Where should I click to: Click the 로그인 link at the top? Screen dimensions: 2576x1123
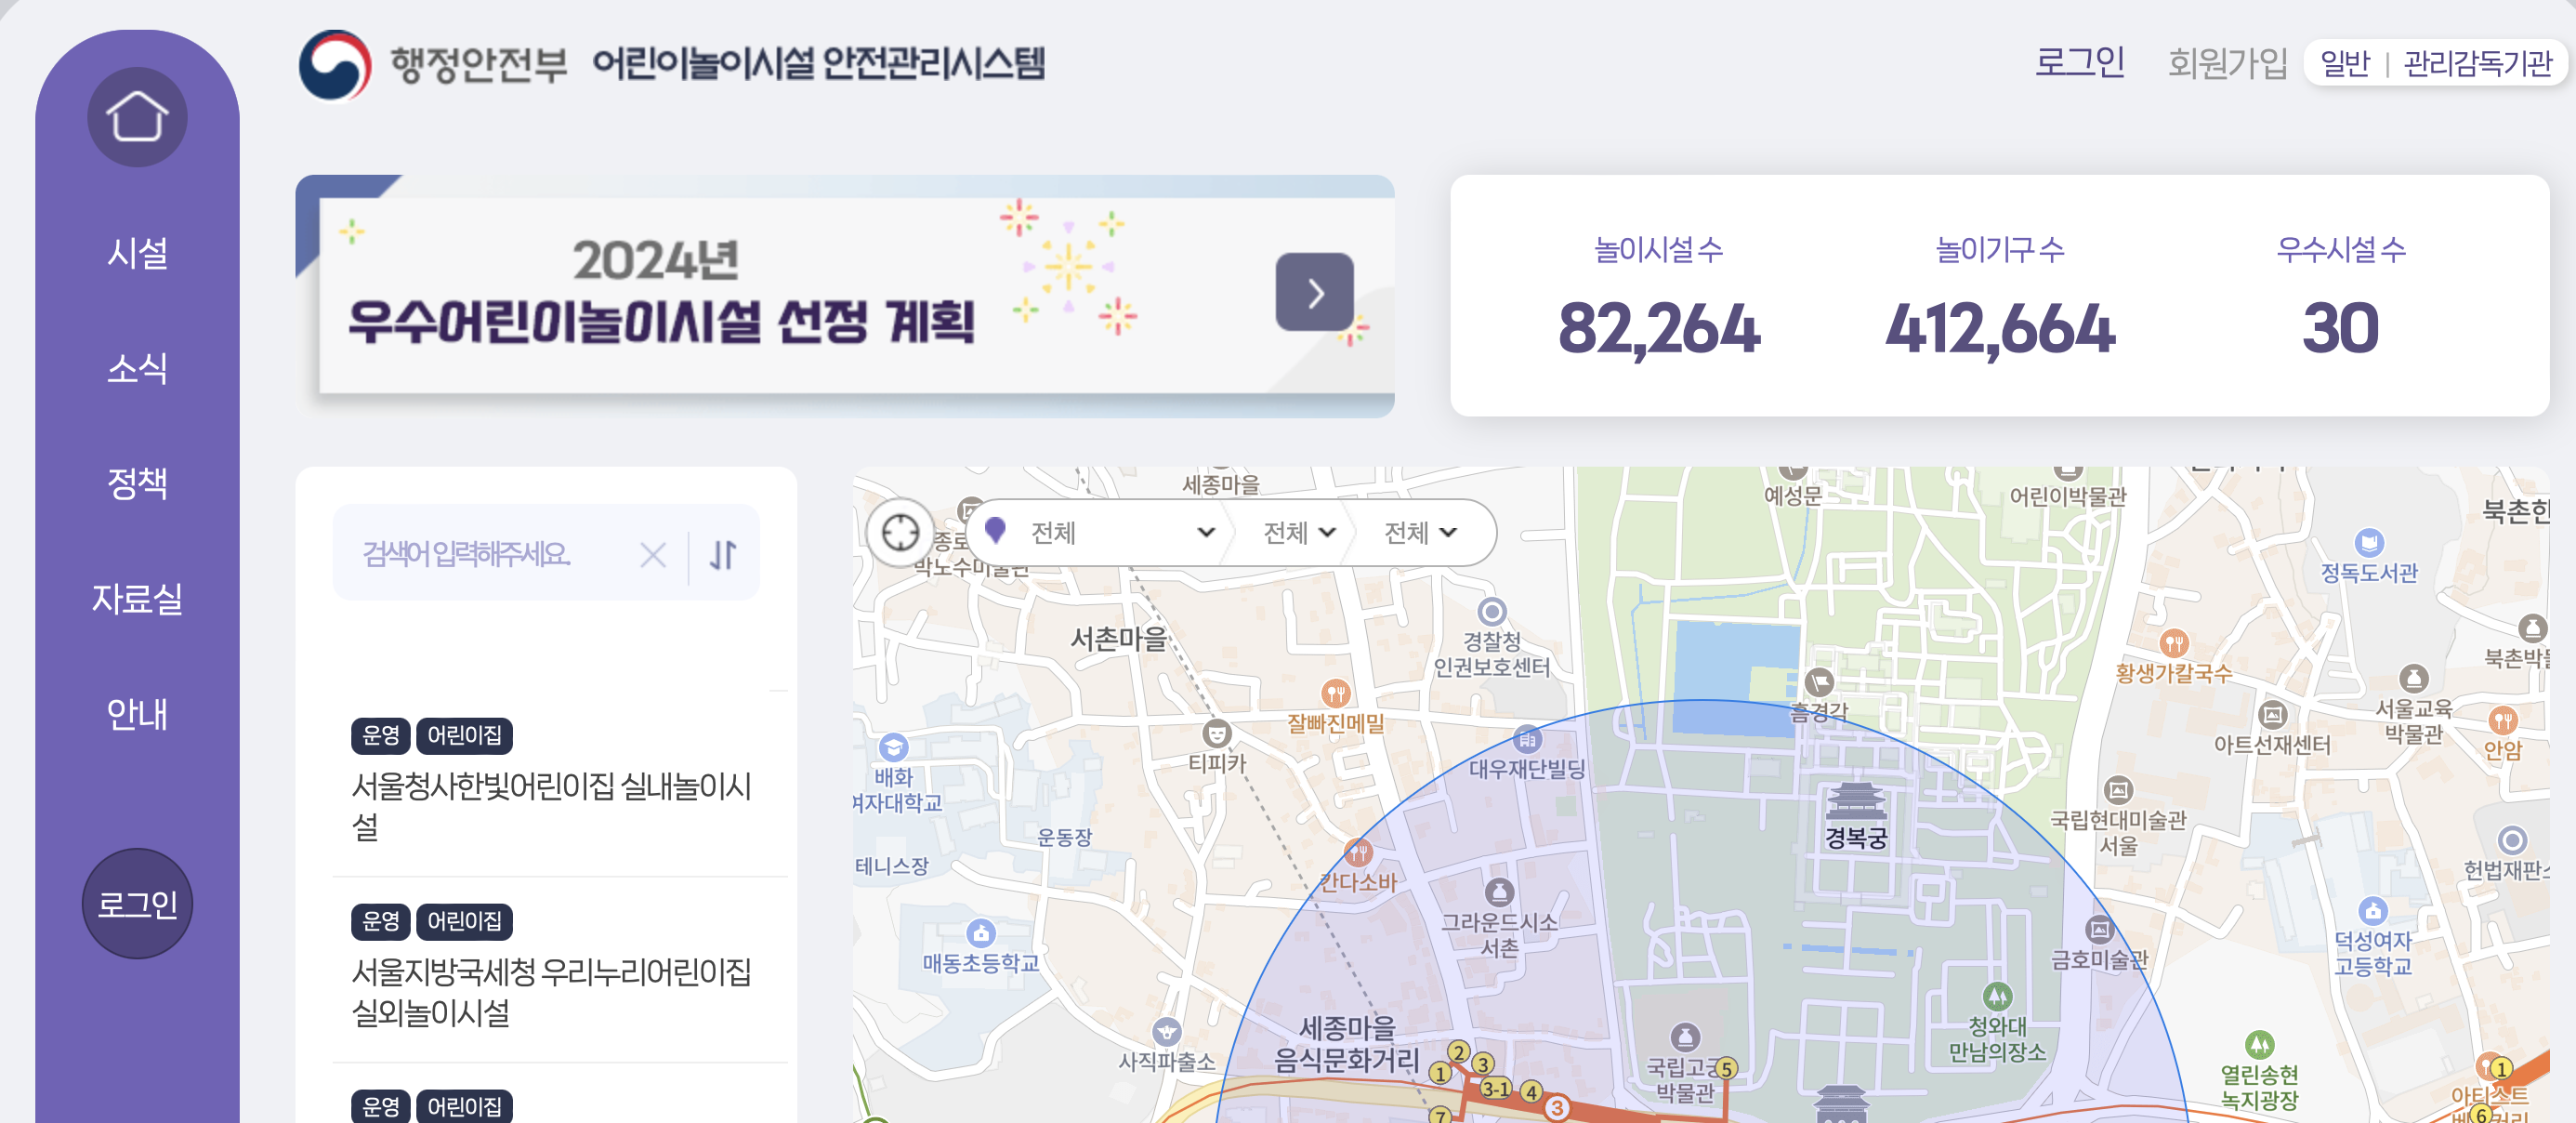[2080, 63]
